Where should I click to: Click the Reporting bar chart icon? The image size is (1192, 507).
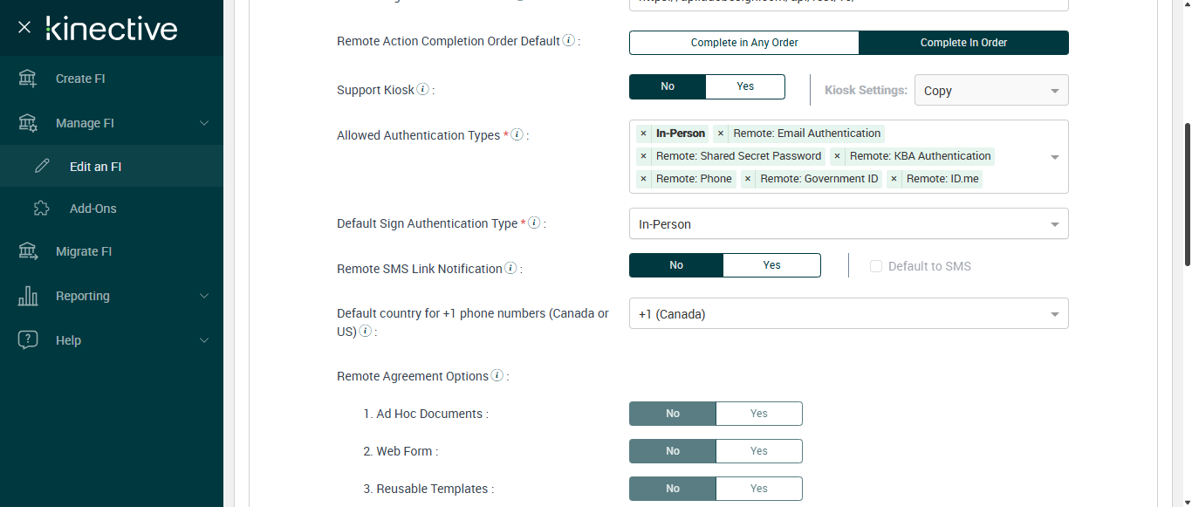point(28,296)
